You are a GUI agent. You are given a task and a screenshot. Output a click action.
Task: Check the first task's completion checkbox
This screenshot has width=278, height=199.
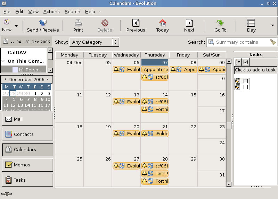[x=246, y=81]
